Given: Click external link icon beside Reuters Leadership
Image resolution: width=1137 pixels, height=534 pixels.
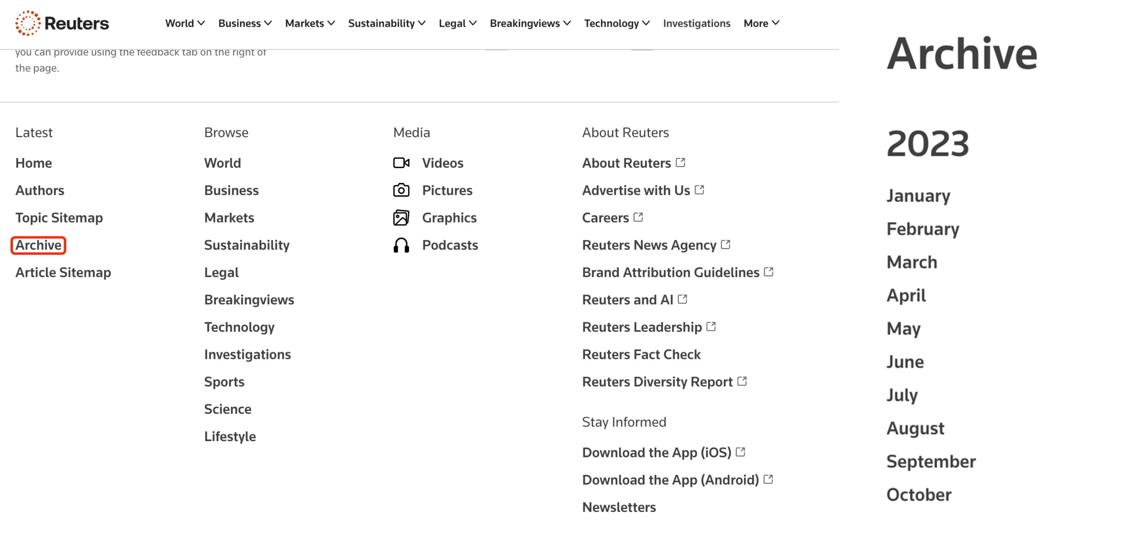Looking at the screenshot, I should pos(711,326).
